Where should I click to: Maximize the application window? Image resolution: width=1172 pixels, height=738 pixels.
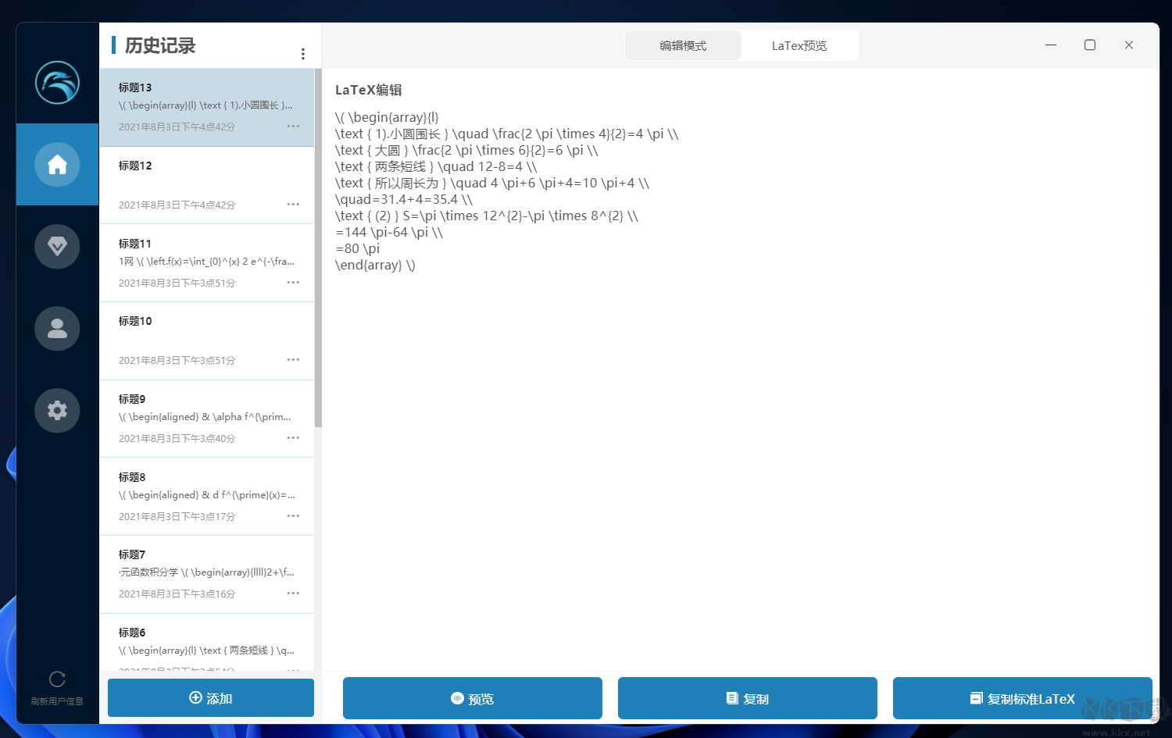pyautogui.click(x=1090, y=45)
